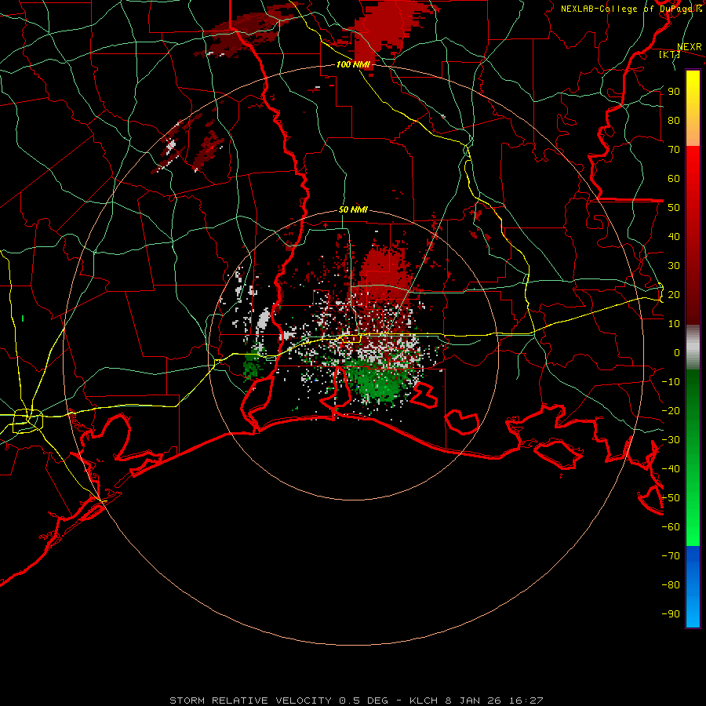Click the NEXR label above the scale

click(x=689, y=47)
